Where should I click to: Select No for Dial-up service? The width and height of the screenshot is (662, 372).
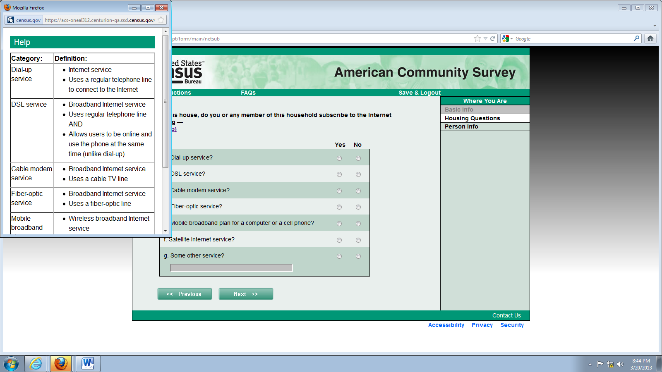[358, 158]
